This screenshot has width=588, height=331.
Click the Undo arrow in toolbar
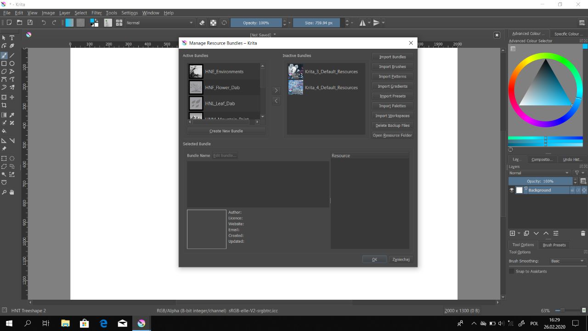tap(44, 23)
